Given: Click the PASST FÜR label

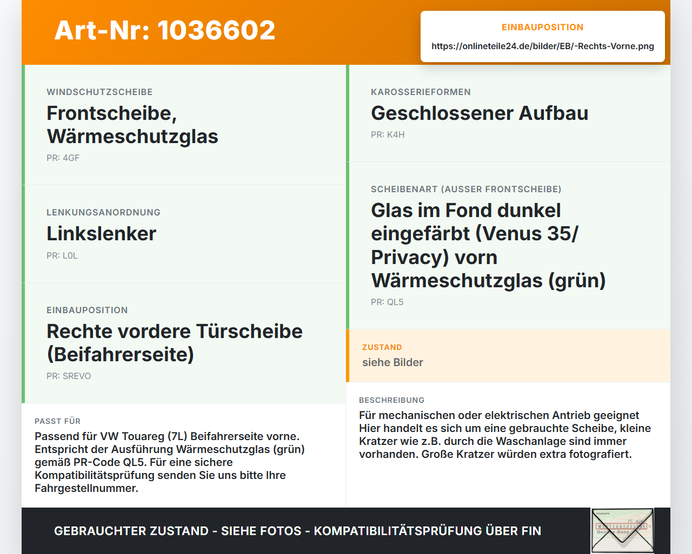Looking at the screenshot, I should click(57, 421).
